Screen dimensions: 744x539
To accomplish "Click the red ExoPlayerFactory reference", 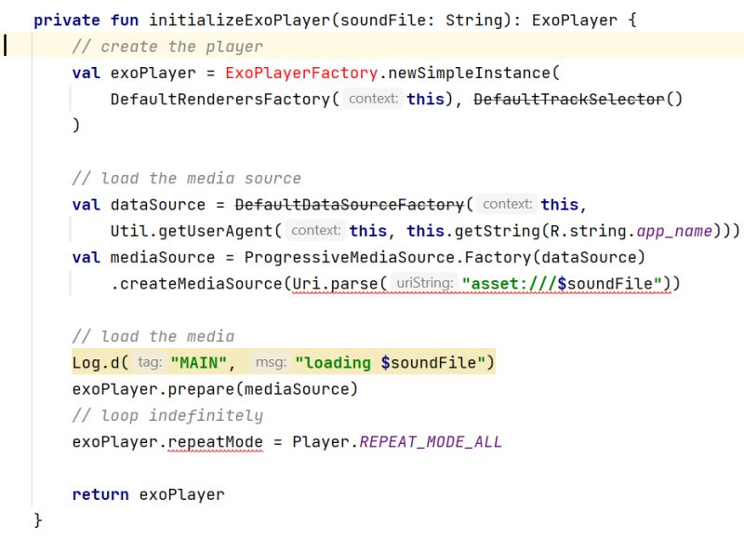I will pos(301,74).
